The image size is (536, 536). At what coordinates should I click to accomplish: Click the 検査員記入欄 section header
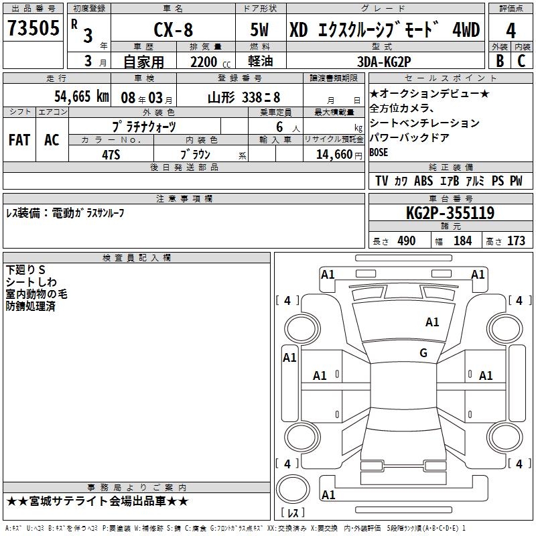pyautogui.click(x=137, y=258)
